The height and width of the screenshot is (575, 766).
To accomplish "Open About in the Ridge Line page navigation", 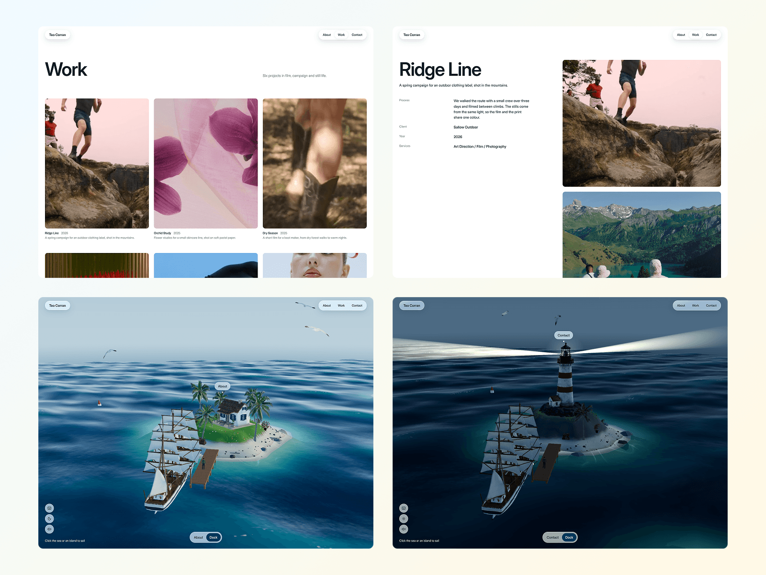I will tap(681, 35).
